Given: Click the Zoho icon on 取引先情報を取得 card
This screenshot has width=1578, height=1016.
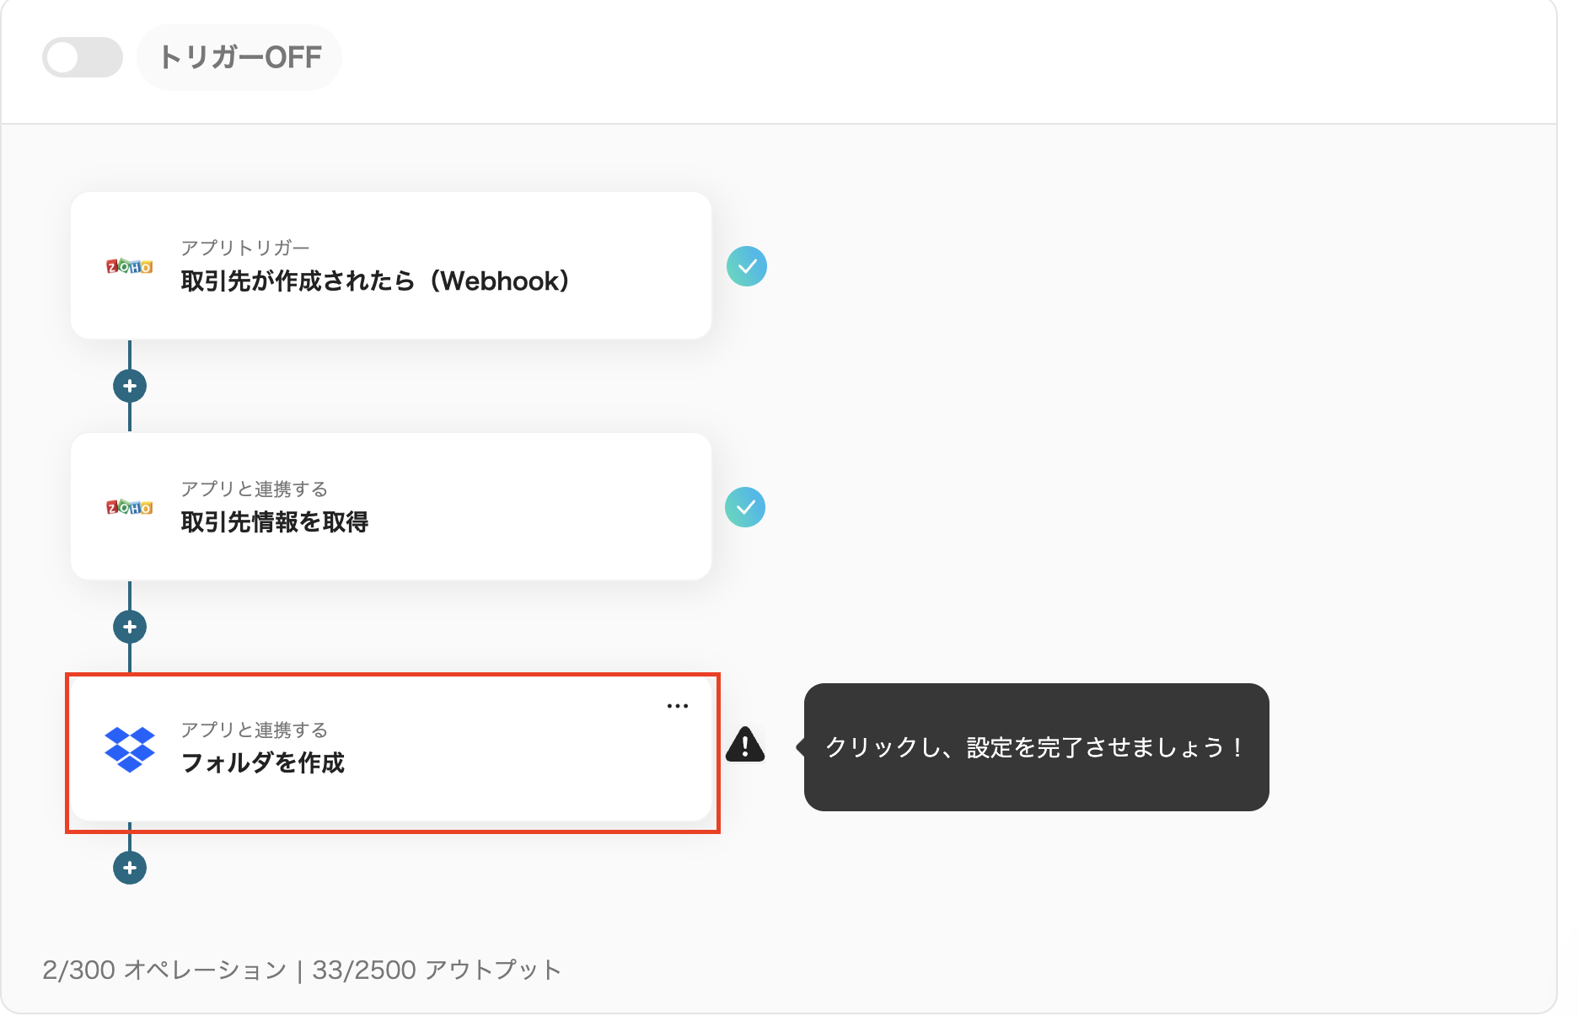Looking at the screenshot, I should click(x=130, y=508).
